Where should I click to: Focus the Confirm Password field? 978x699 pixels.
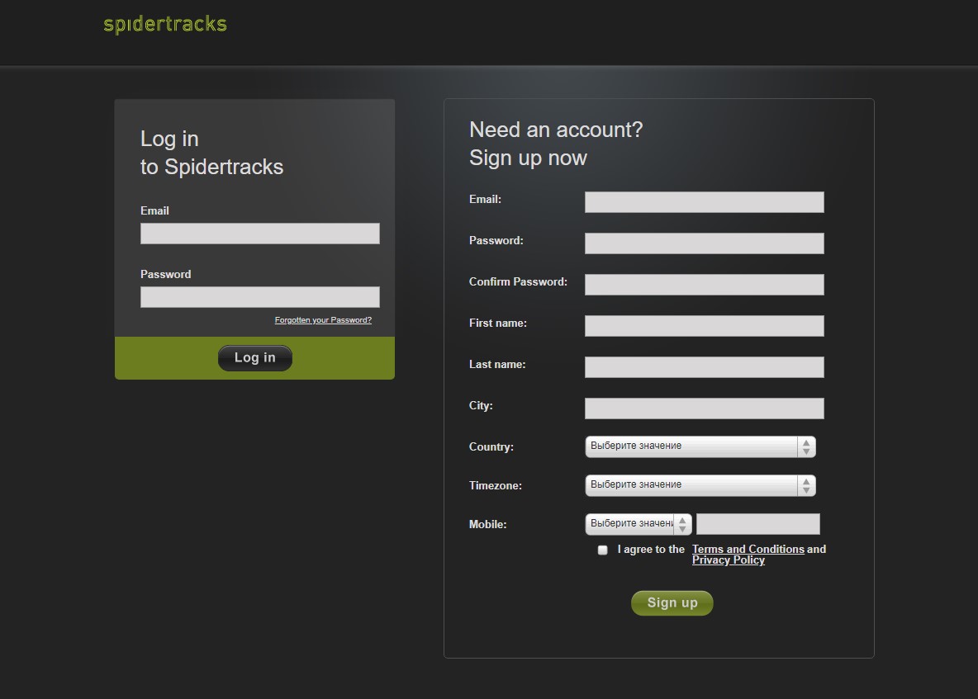coord(705,285)
